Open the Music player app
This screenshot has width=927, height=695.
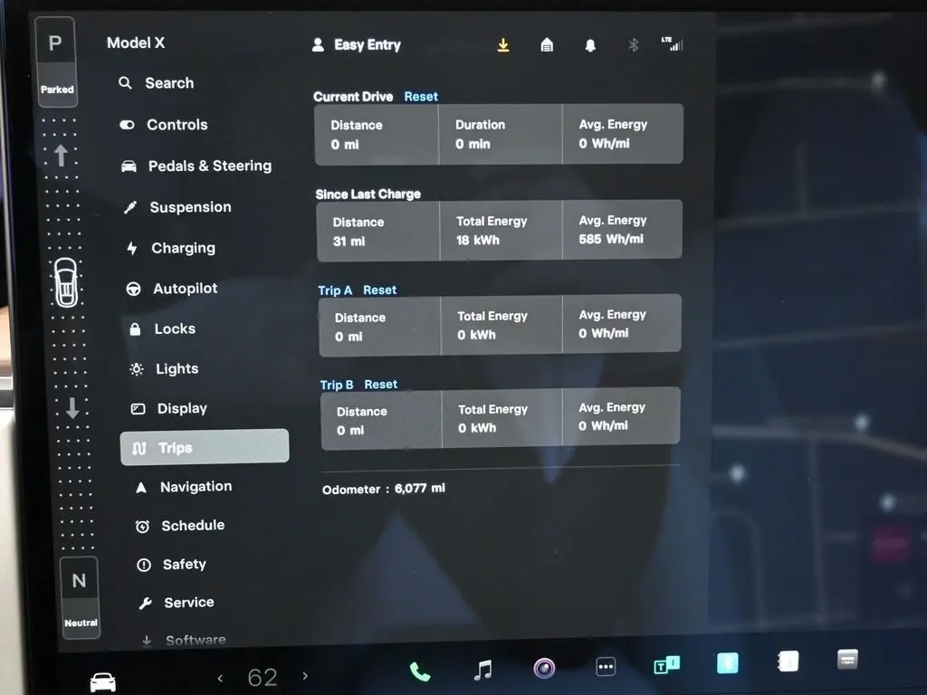[483, 671]
